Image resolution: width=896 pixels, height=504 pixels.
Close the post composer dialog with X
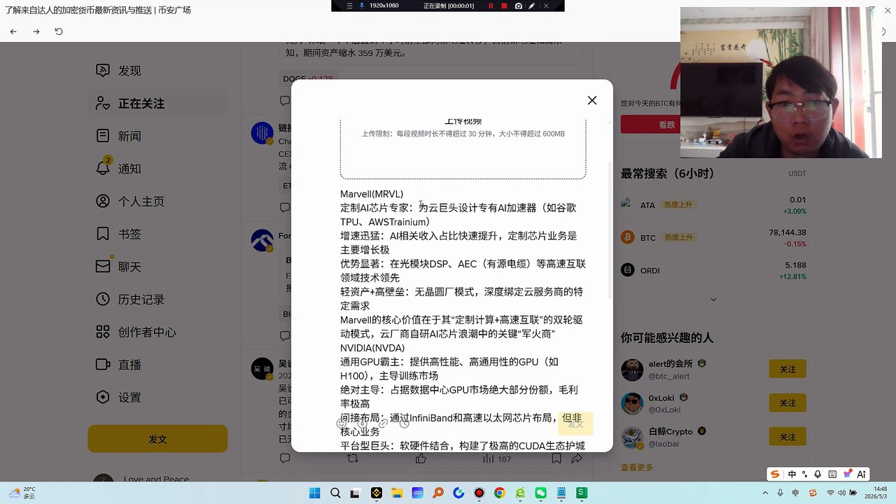[x=592, y=101]
